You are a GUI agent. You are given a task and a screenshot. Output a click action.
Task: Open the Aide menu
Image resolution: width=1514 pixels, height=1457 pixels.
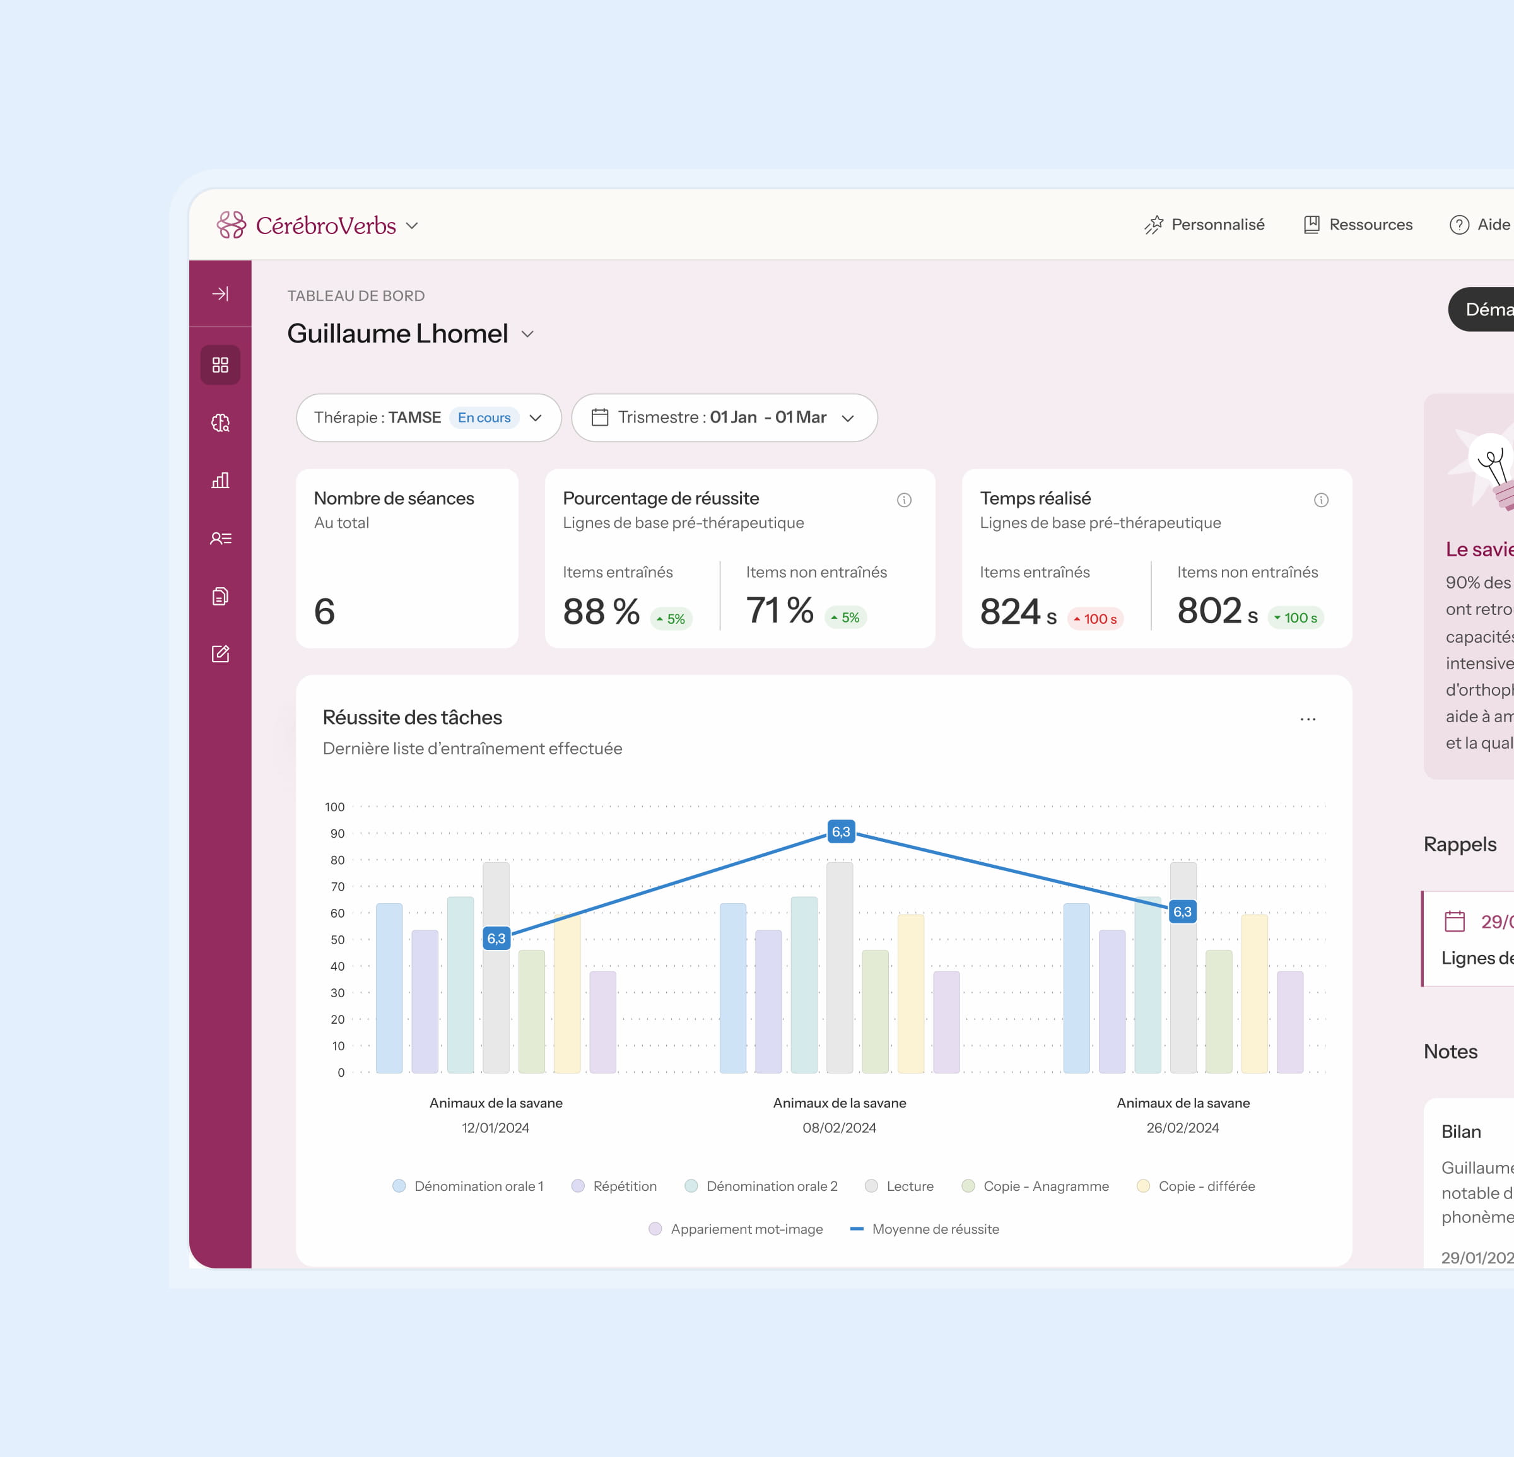pos(1480,225)
